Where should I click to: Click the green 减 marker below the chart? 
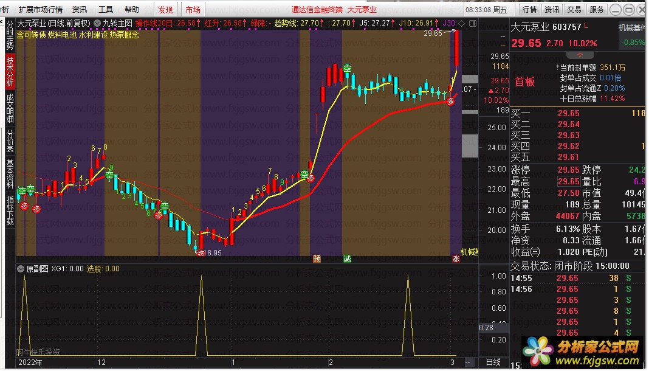coord(347,259)
